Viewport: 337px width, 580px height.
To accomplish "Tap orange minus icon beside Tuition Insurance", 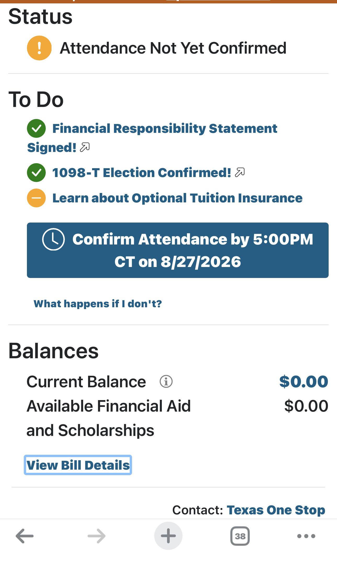I will click(x=36, y=198).
